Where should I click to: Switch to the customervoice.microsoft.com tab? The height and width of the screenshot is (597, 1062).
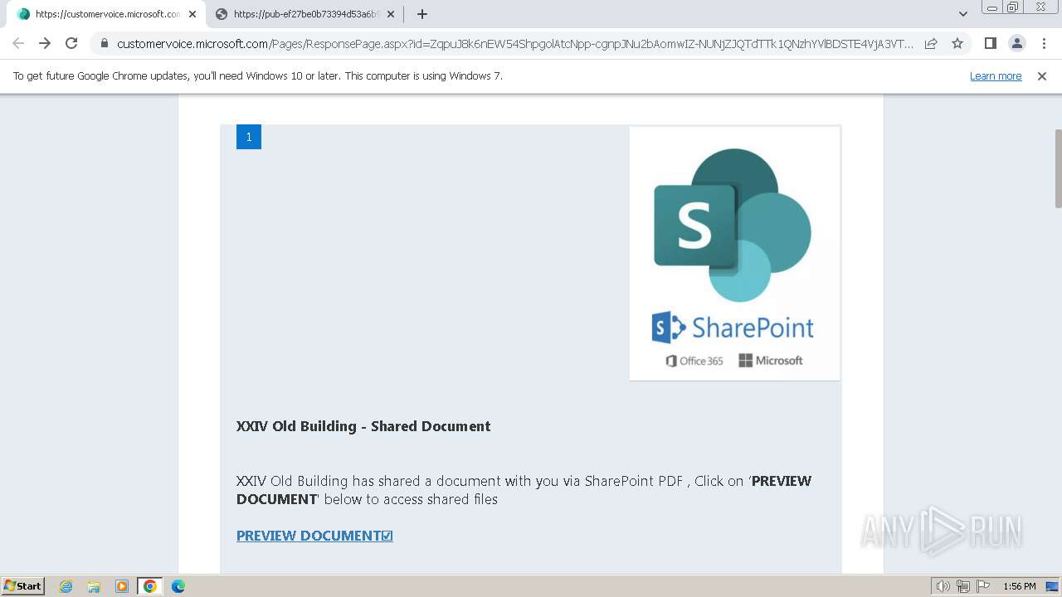105,14
